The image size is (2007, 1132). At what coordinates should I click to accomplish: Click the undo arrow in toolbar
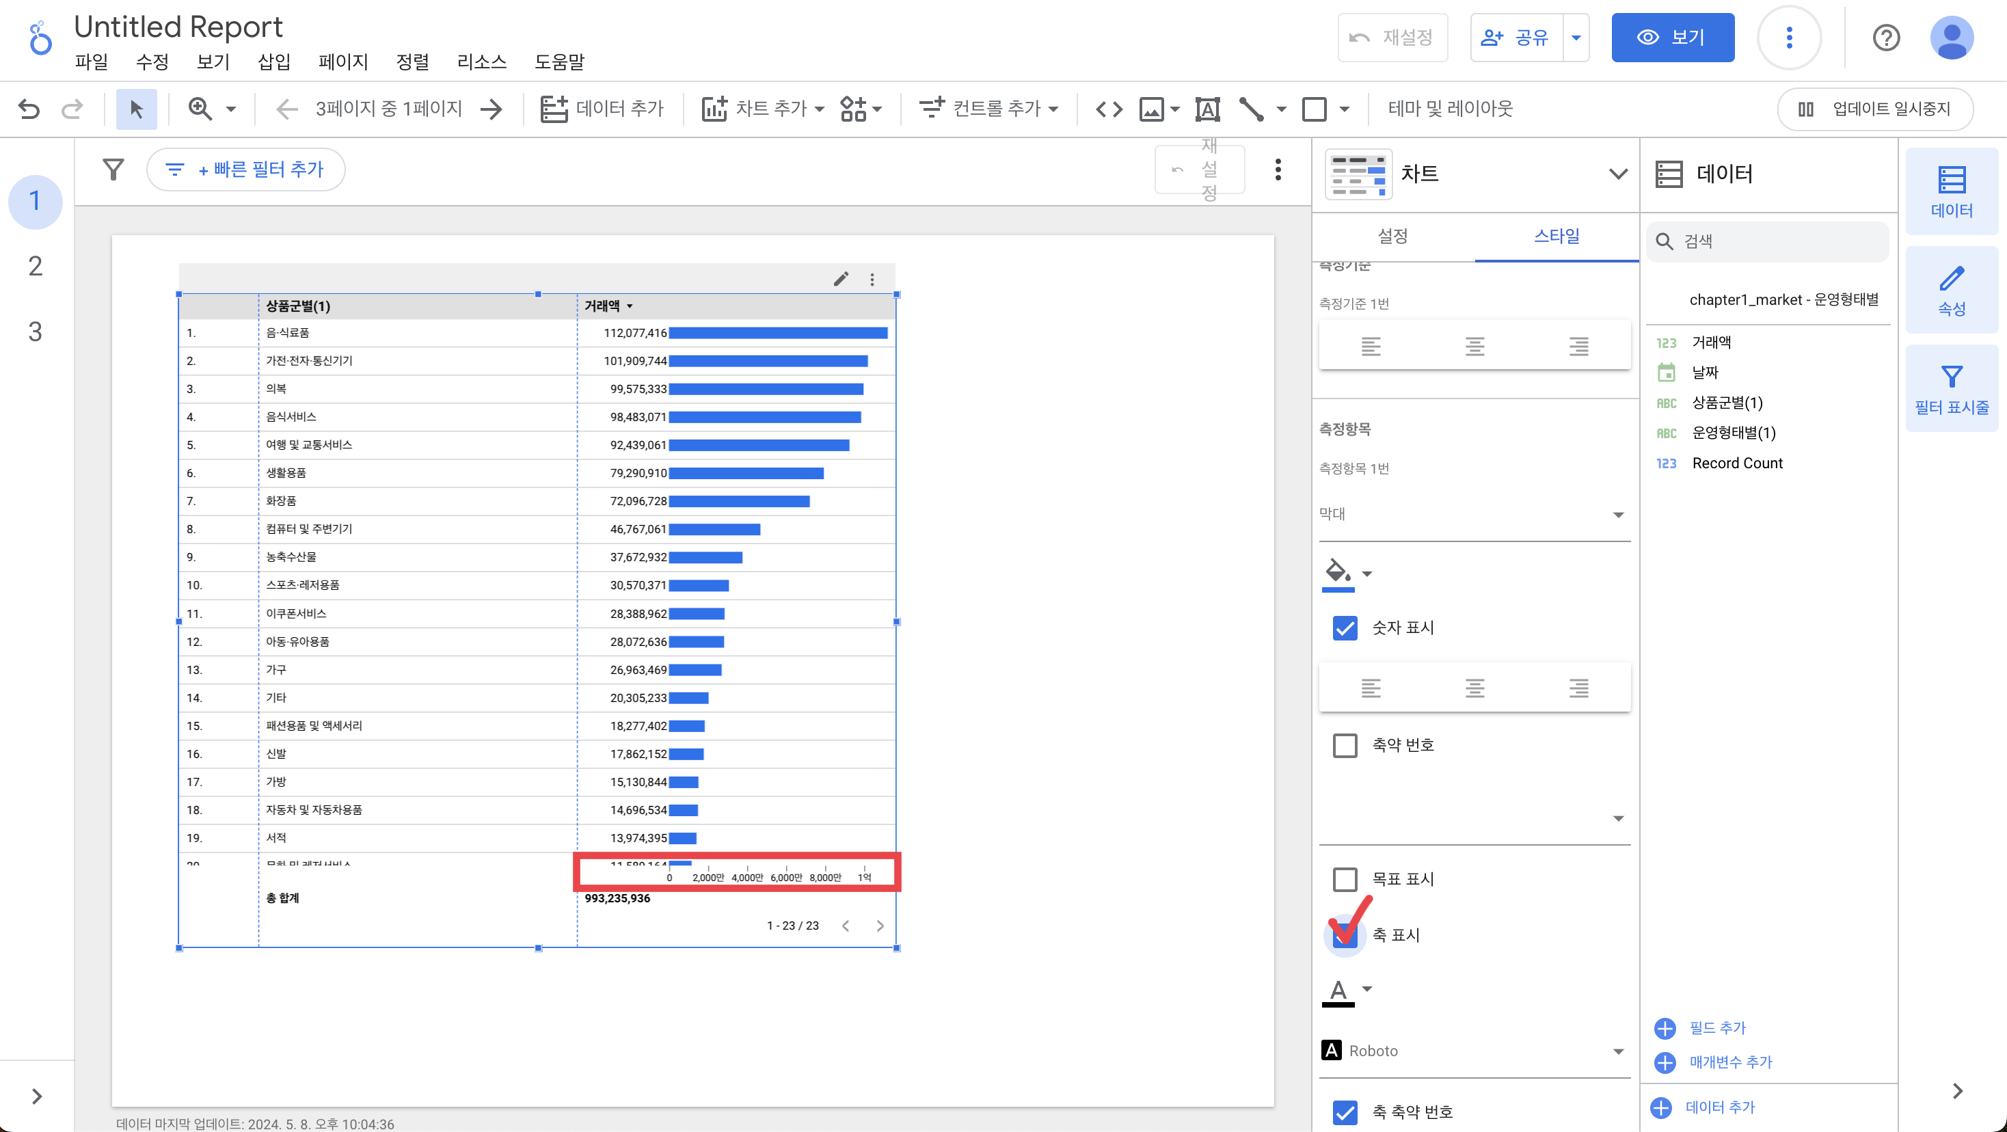[x=29, y=109]
